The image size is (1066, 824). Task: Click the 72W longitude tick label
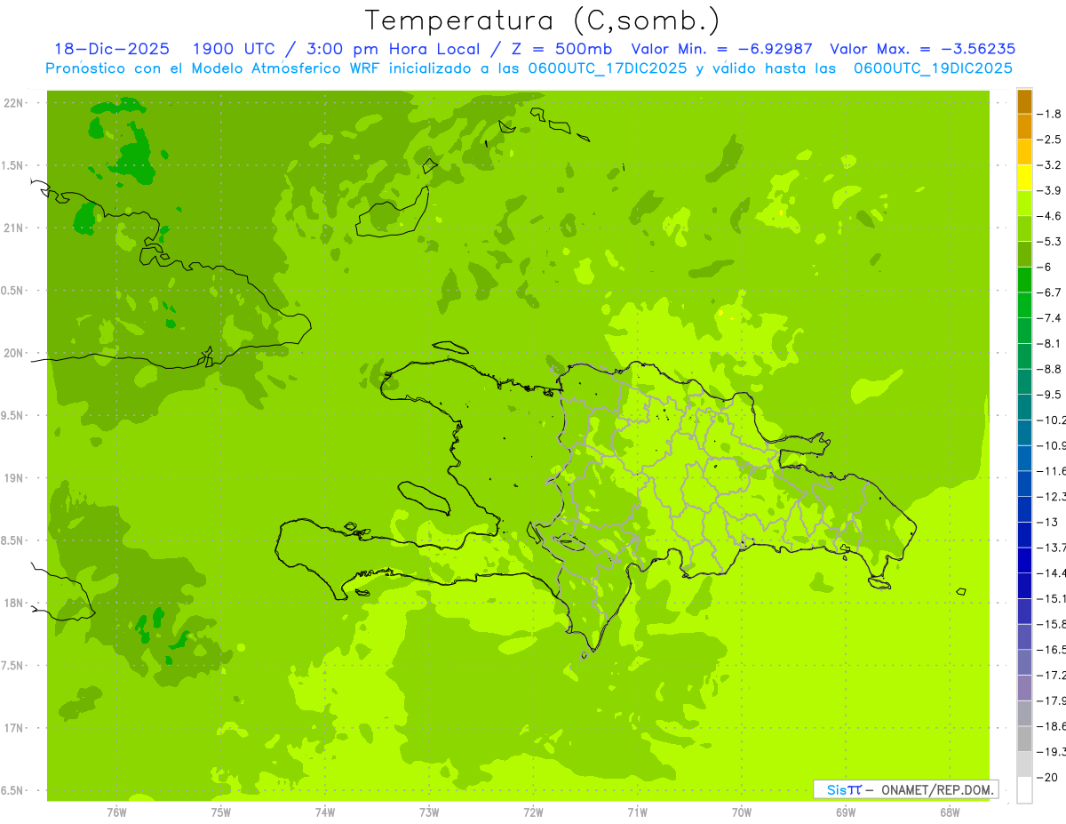click(x=533, y=812)
